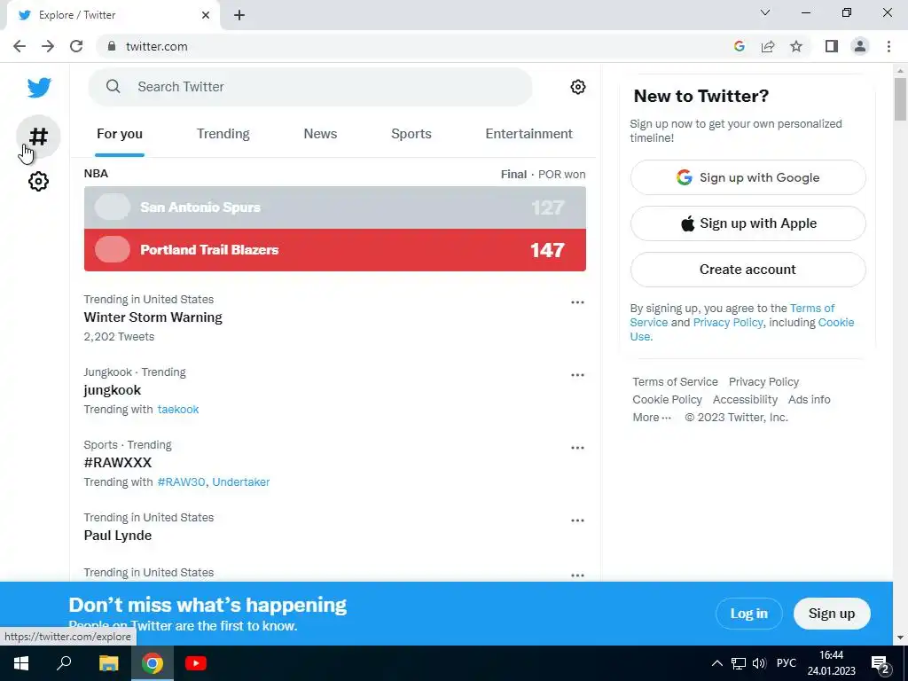The height and width of the screenshot is (681, 908).
Task: Click Sign up on bottom banner
Action: 832,614
